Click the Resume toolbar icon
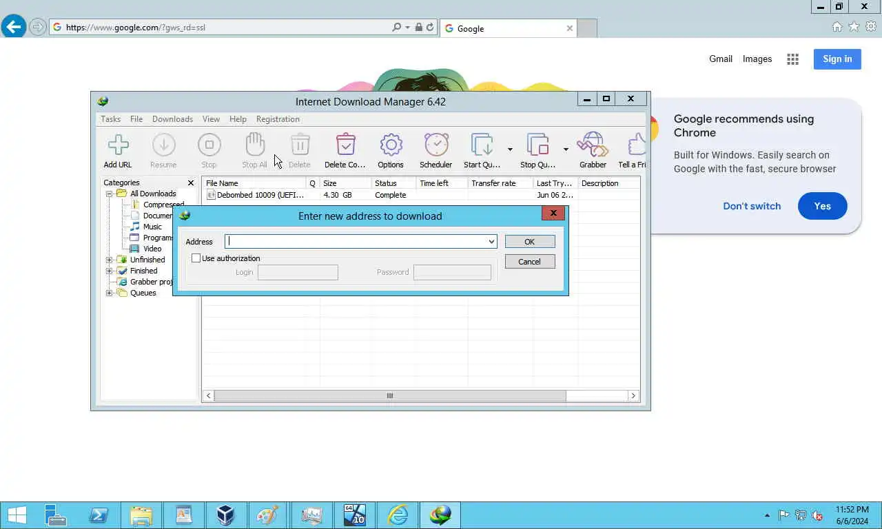Image resolution: width=882 pixels, height=529 pixels. (163, 145)
